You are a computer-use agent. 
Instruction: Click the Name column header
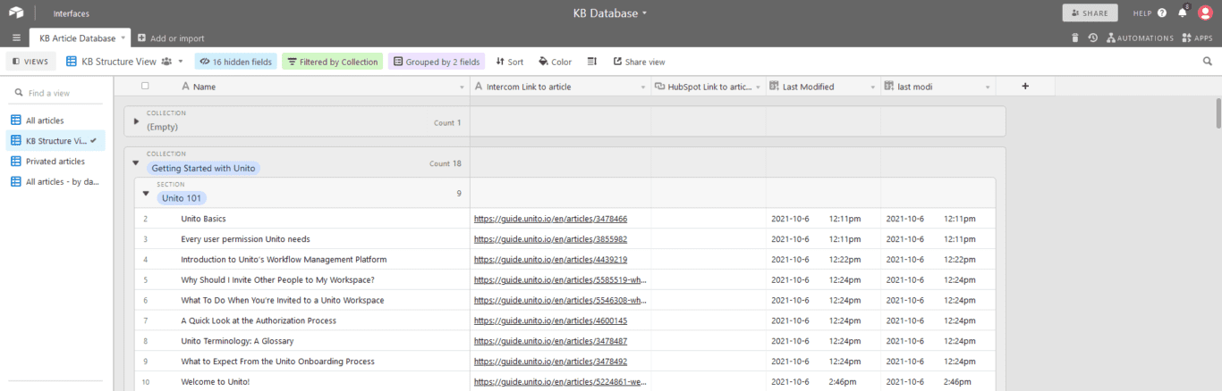tap(322, 87)
